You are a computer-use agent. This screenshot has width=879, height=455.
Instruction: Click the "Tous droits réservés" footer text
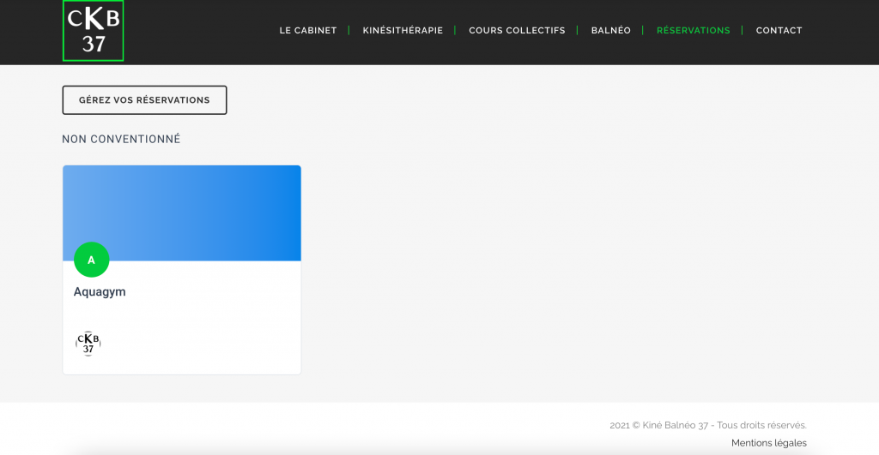tap(761, 425)
